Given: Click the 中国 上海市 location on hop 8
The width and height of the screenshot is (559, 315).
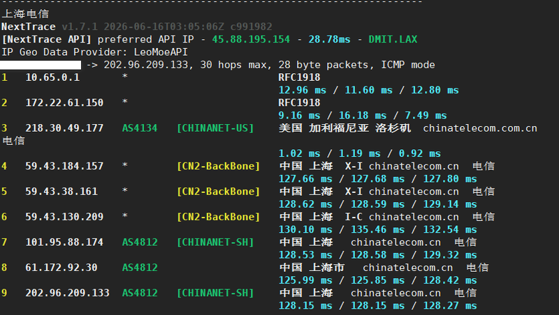Looking at the screenshot, I should pos(312,268).
